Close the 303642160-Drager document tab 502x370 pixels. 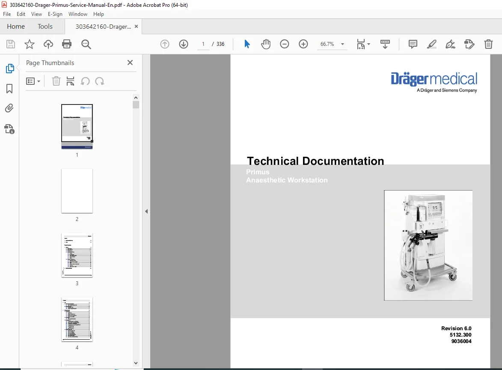click(136, 26)
